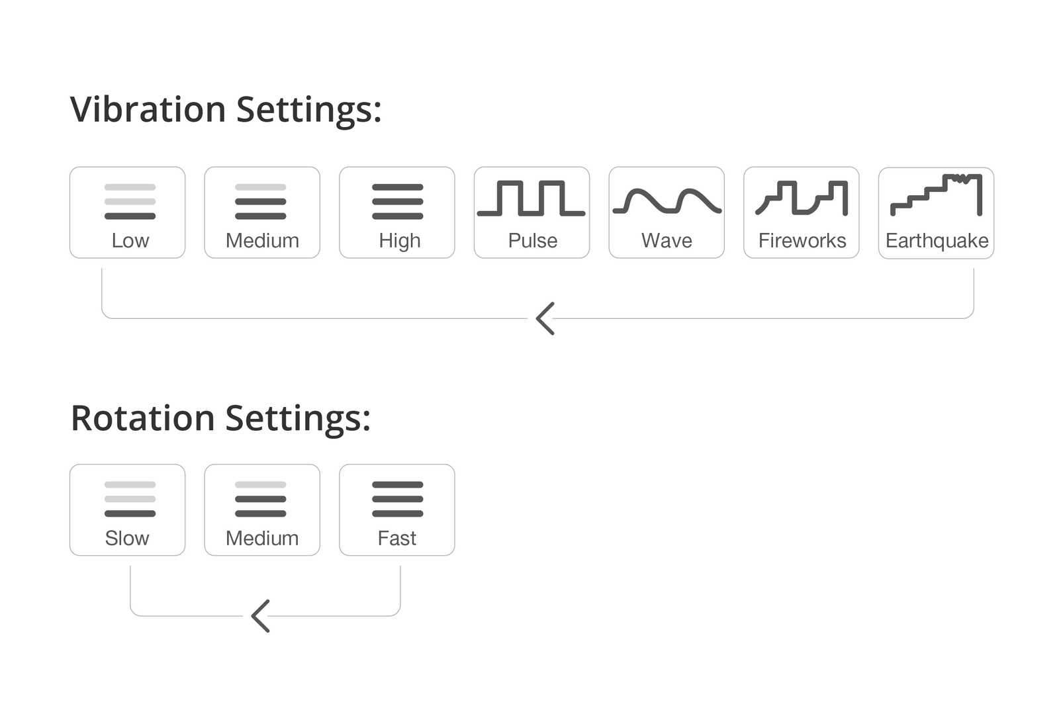Choose the Pulse vibration pattern
Image resolution: width=1059 pixels, height=706 pixels.
[x=531, y=212]
